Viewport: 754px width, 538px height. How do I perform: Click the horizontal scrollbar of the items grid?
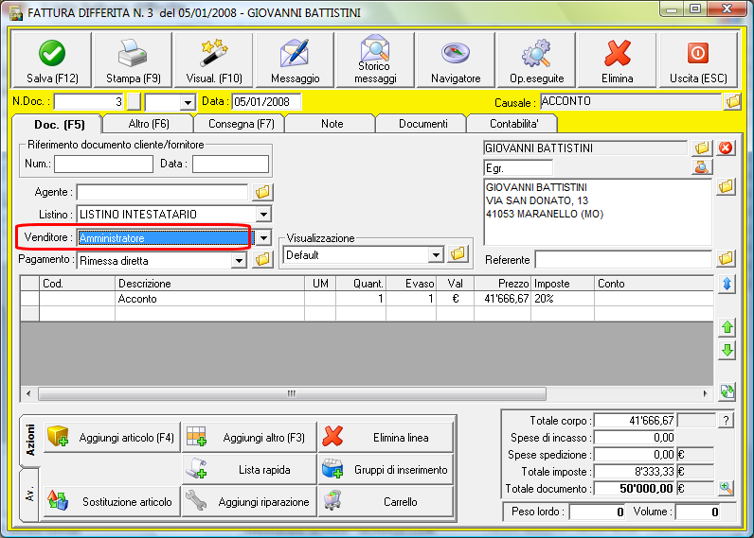point(366,393)
